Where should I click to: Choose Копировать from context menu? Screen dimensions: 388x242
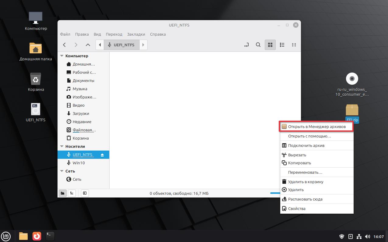tap(317, 163)
